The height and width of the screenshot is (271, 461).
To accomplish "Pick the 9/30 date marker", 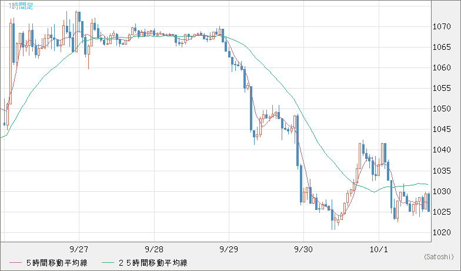I will pos(303,248).
